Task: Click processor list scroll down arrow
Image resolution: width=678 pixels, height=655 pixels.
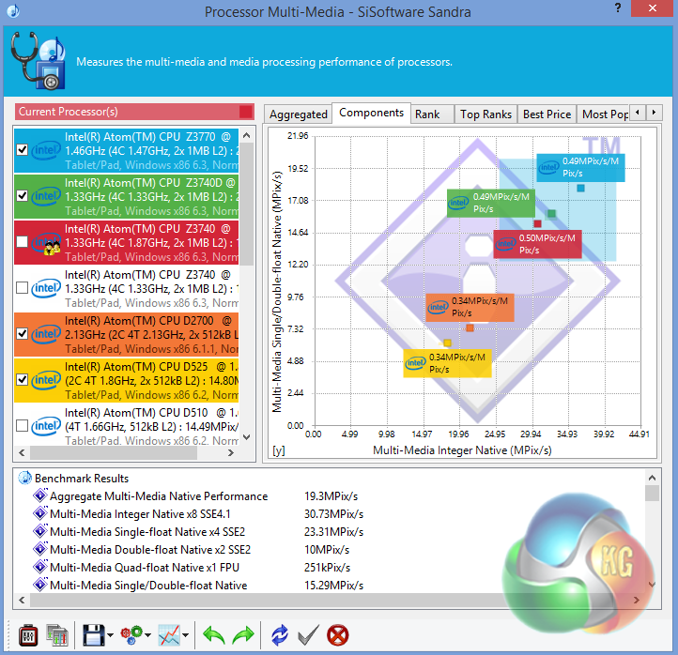Action: tap(247, 437)
